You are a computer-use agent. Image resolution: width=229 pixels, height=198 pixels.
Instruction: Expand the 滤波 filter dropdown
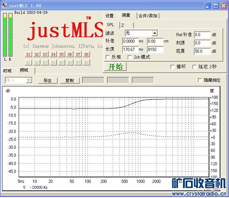[x=155, y=33]
